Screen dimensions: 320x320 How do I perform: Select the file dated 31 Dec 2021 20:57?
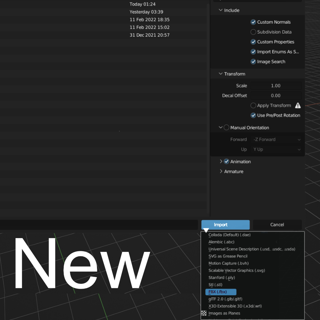coord(103,35)
